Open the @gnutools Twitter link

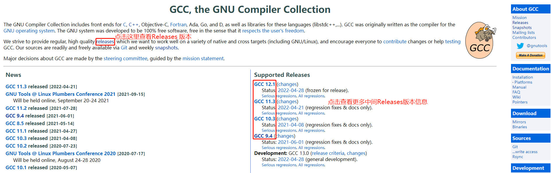pos(537,46)
